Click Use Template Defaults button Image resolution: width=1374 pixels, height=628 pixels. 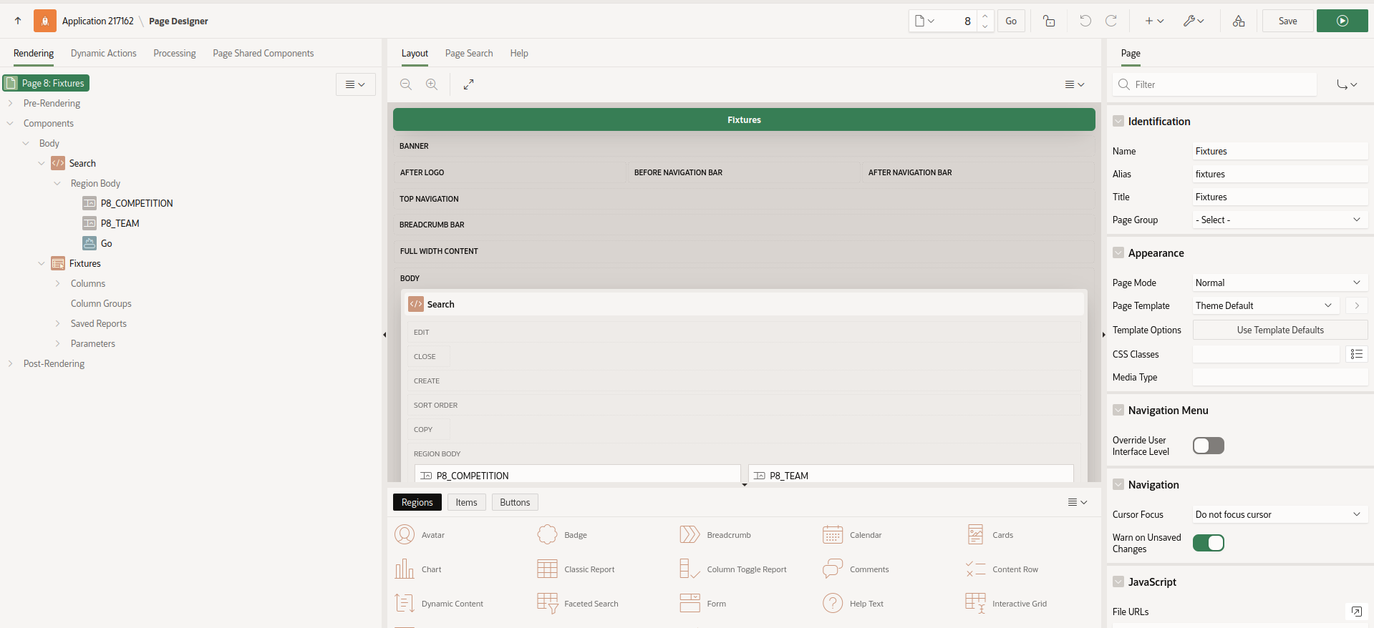[x=1279, y=330]
